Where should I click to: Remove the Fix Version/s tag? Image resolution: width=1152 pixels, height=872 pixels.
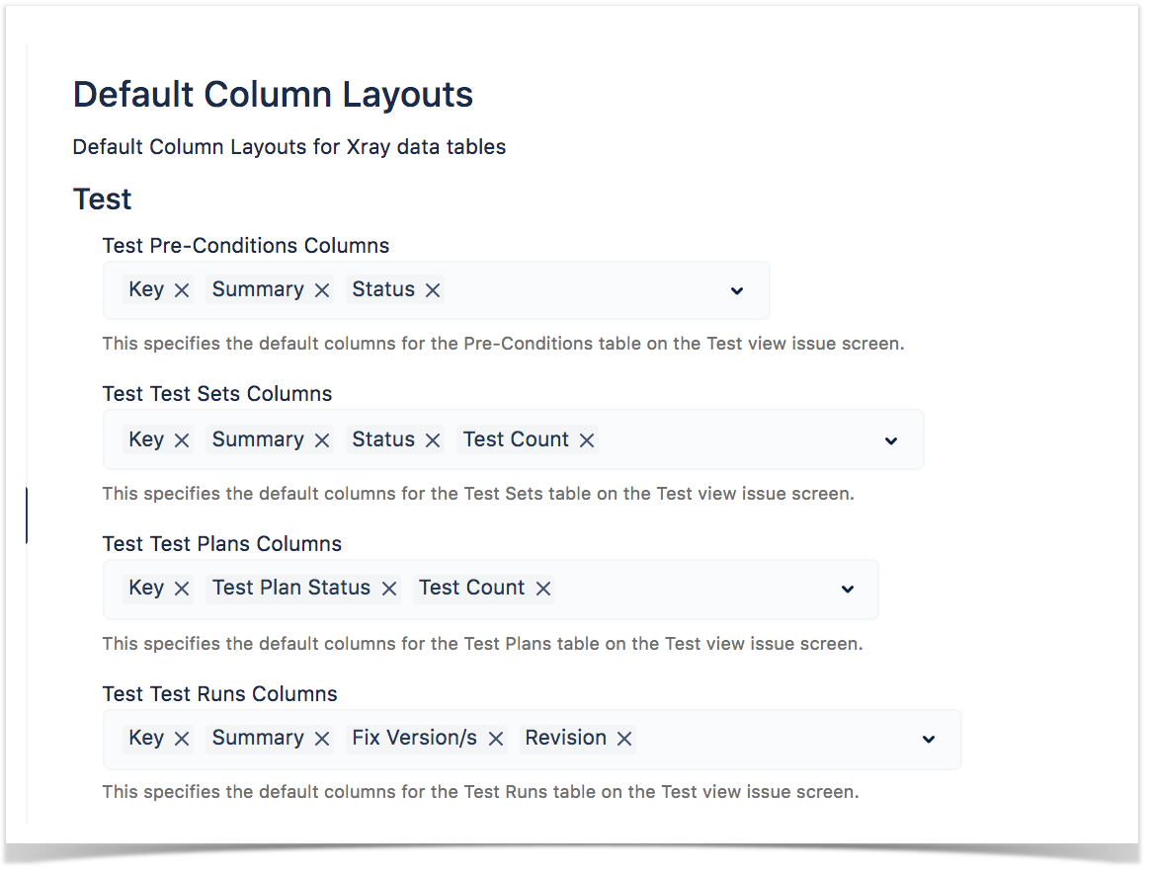496,739
